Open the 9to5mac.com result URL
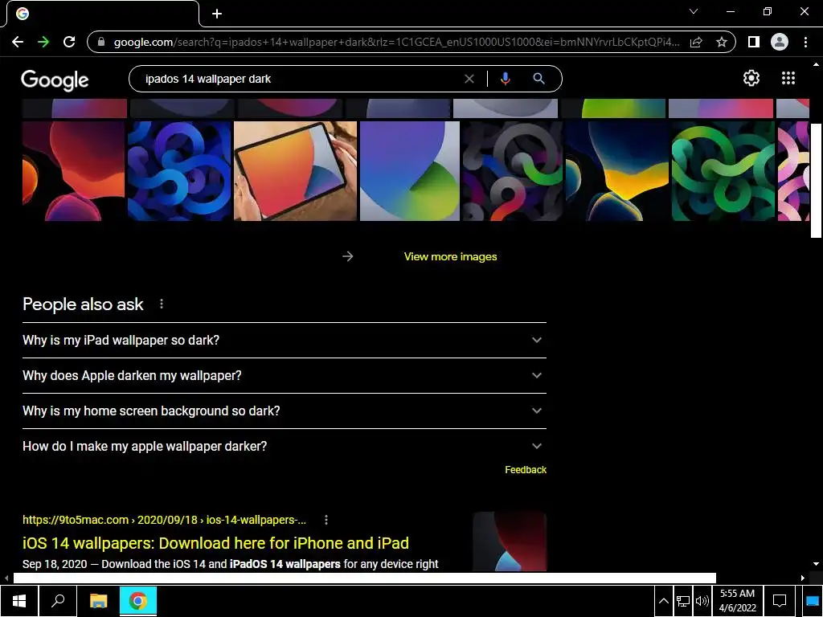Screen dimensions: 823x617 coord(164,520)
